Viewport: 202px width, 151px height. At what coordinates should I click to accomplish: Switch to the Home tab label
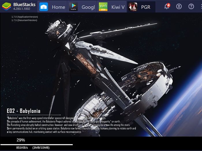[58, 7]
